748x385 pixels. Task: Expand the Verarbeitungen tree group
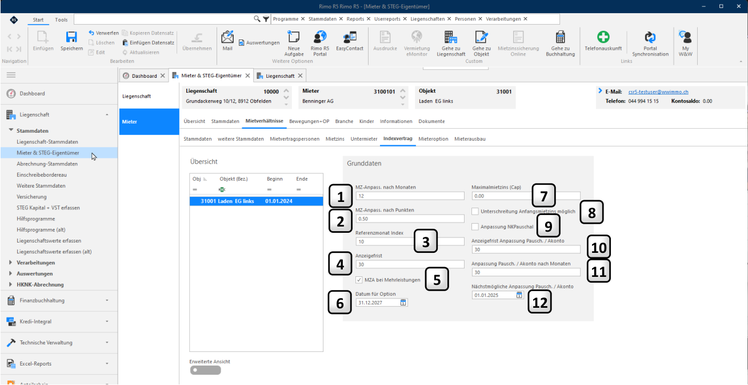[11, 263]
